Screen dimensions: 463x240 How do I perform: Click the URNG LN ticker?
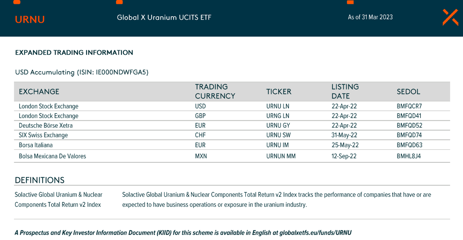click(278, 116)
